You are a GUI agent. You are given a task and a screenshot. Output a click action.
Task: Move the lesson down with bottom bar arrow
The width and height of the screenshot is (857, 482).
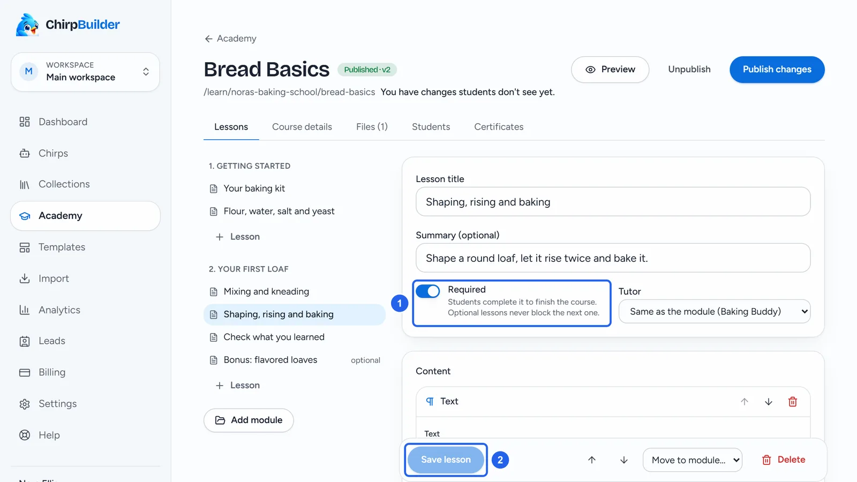point(624,460)
